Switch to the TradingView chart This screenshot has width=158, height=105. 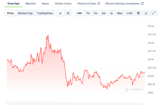(x=45, y=13)
